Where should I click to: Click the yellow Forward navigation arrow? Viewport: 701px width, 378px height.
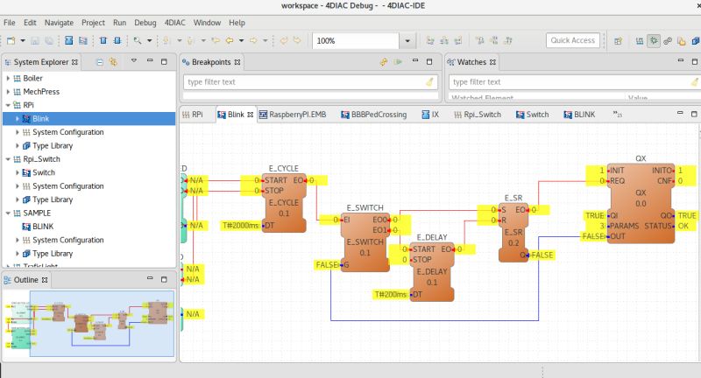pos(253,40)
